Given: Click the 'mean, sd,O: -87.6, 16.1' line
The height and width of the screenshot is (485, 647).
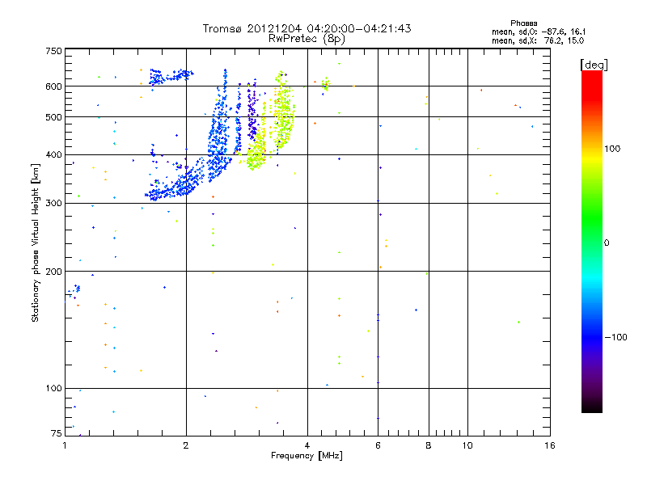Looking at the screenshot, I should pyautogui.click(x=539, y=32).
